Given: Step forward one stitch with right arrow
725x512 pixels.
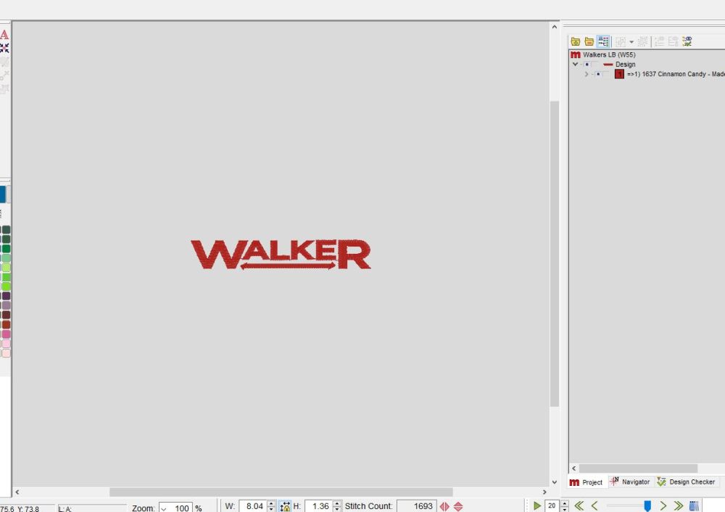Looking at the screenshot, I should coord(663,506).
